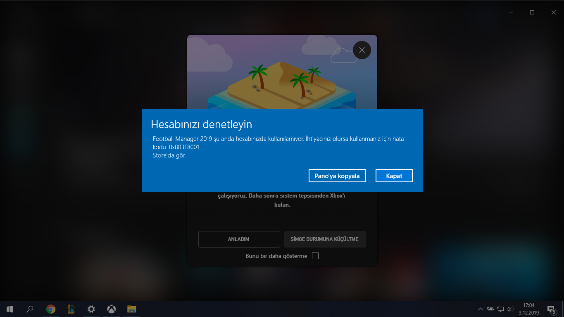
Task: Click SİMGE DURUMUNA KÜÇÜLTME button
Action: tap(325, 239)
